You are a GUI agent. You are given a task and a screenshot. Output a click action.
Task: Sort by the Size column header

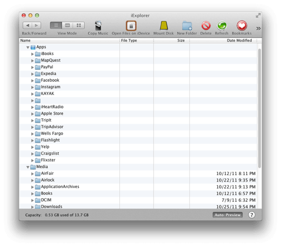point(171,41)
